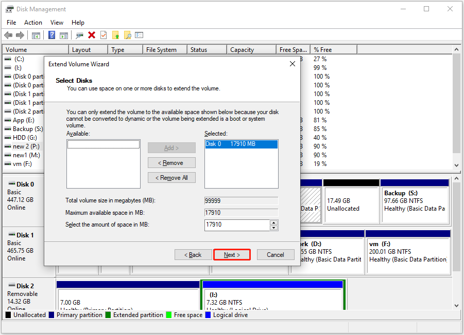Select Disk 0 in the Selected list
The image size is (464, 335).
241,144
